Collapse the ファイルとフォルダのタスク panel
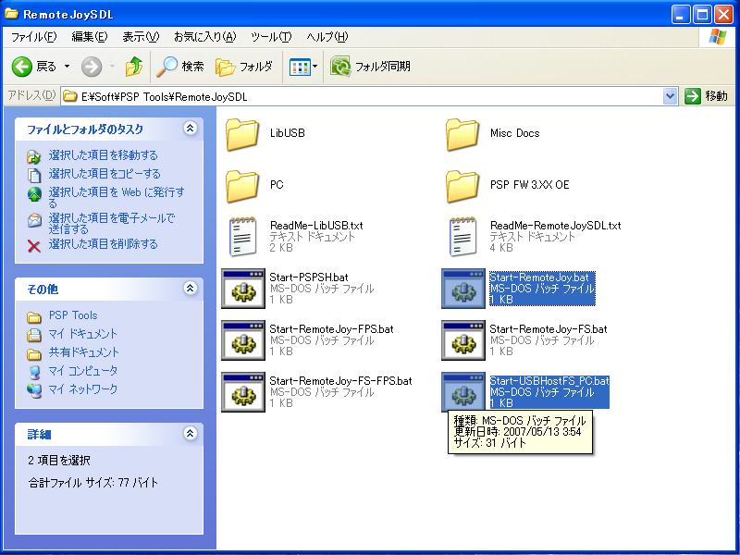740x555 pixels. [x=191, y=128]
